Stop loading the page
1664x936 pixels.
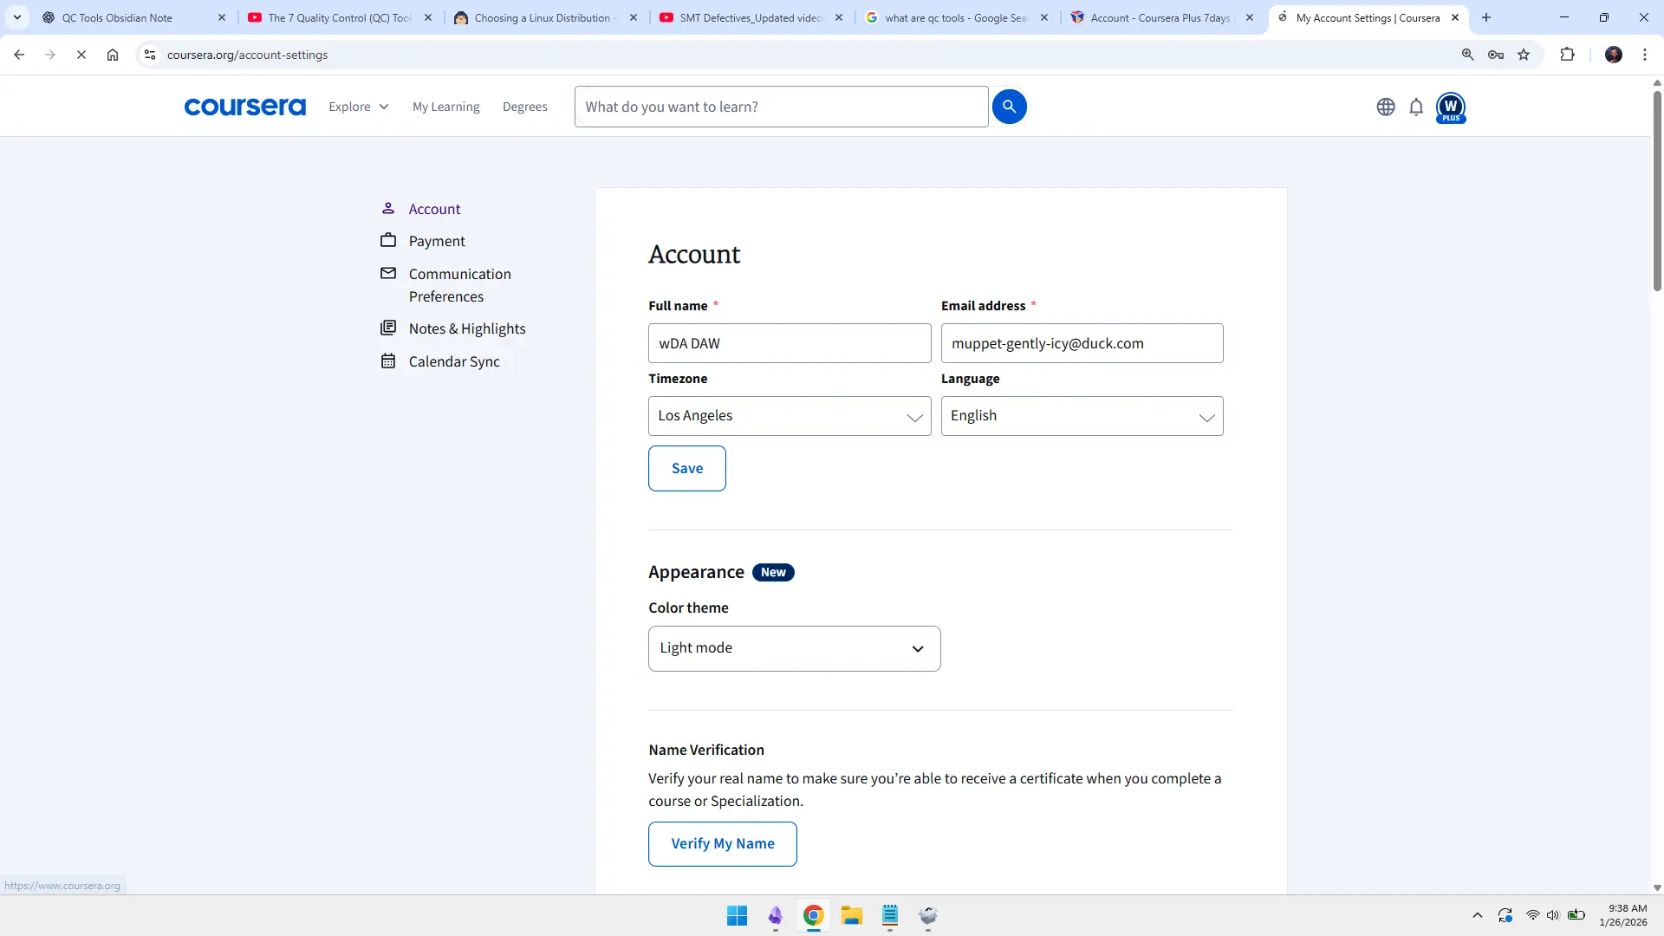tap(81, 55)
